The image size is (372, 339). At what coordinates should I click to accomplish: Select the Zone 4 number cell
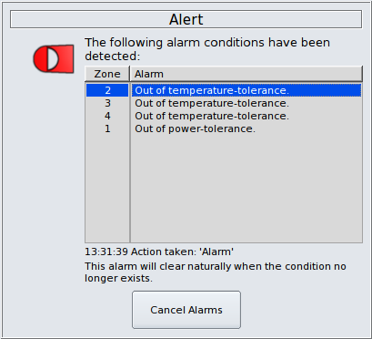coord(107,116)
